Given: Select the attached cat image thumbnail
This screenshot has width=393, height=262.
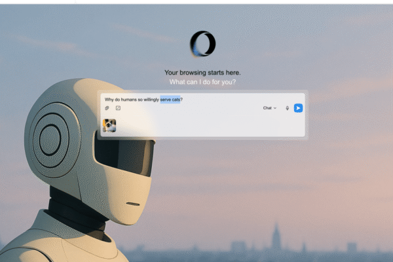Looking at the screenshot, I should pos(109,125).
